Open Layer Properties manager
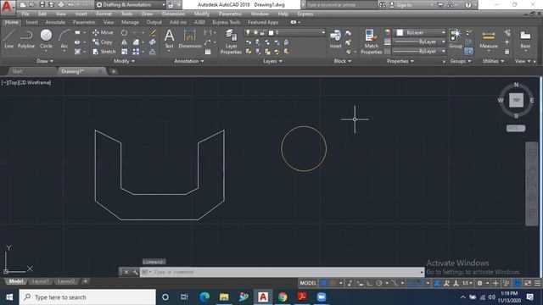543x305 pixels. click(231, 42)
